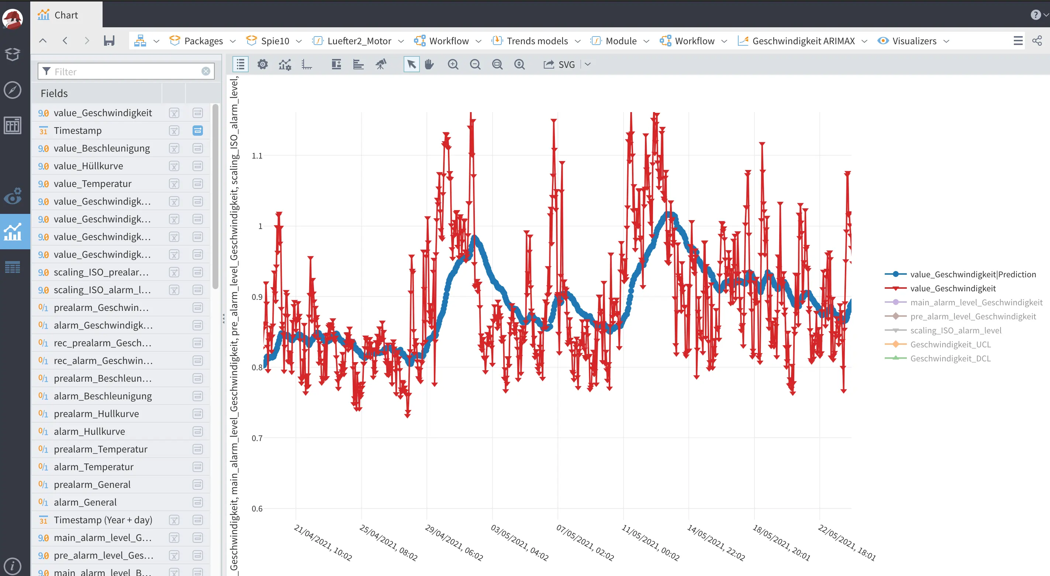Click the zoom to fit icon
The height and width of the screenshot is (576, 1050).
click(497, 65)
